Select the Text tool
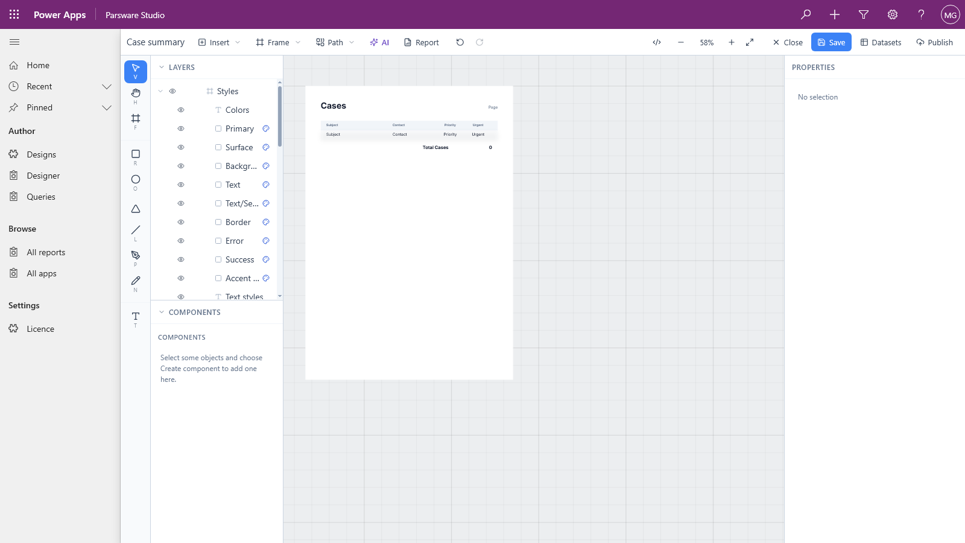Image resolution: width=965 pixels, height=543 pixels. pyautogui.click(x=136, y=319)
